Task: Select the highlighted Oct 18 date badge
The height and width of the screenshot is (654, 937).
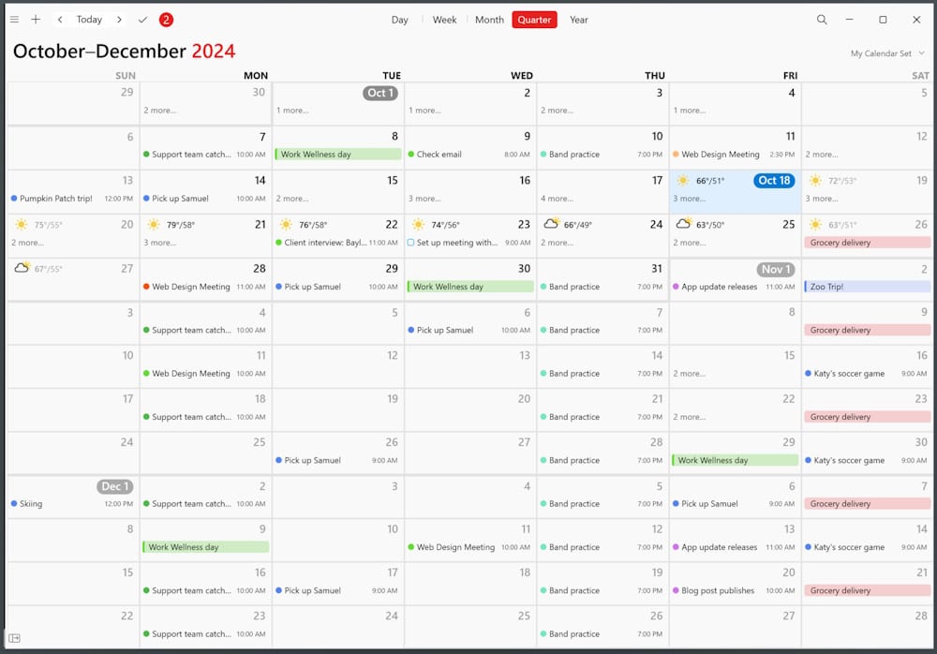Action: point(774,181)
